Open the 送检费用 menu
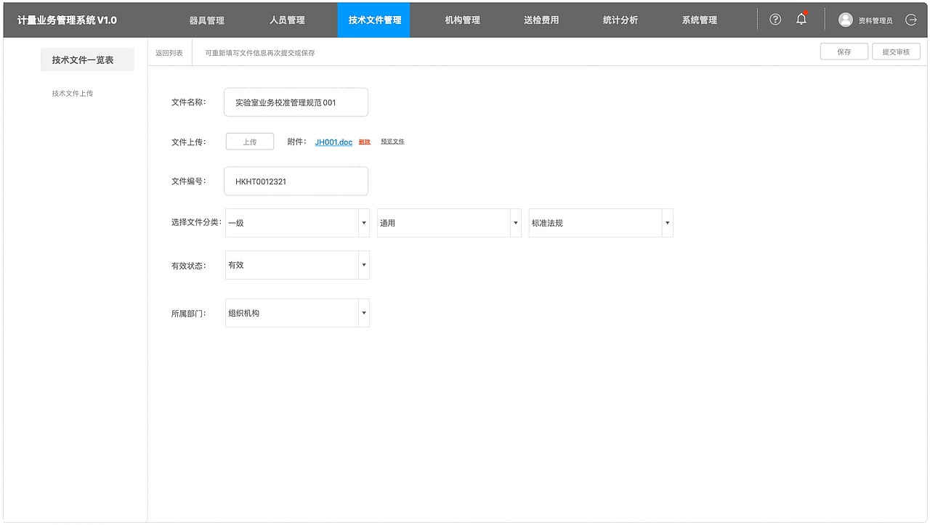 tap(541, 20)
